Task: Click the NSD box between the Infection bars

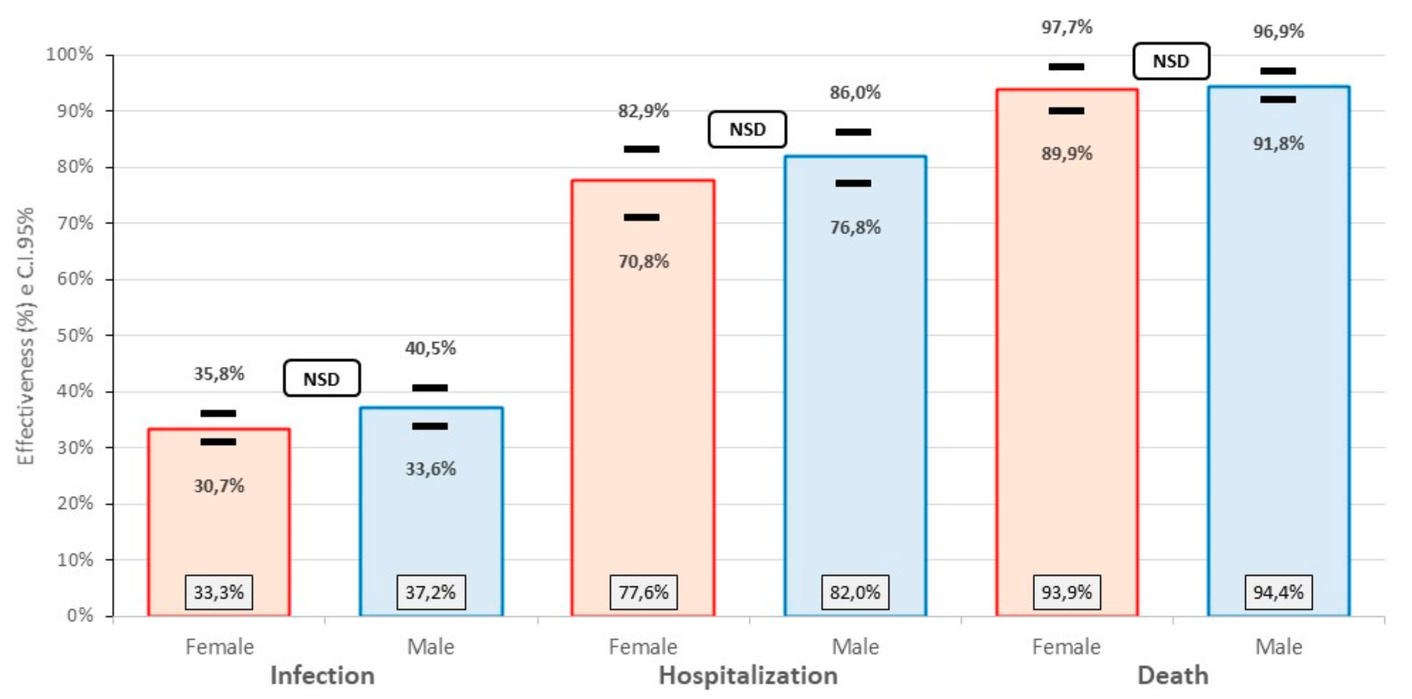Action: pos(322,378)
